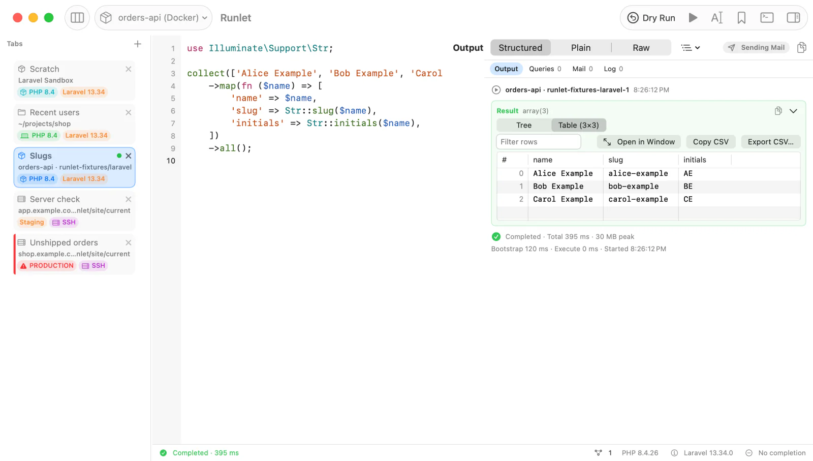This screenshot has height=461, width=813.
Task: Copy the Result array clipboard icon
Action: [x=778, y=111]
